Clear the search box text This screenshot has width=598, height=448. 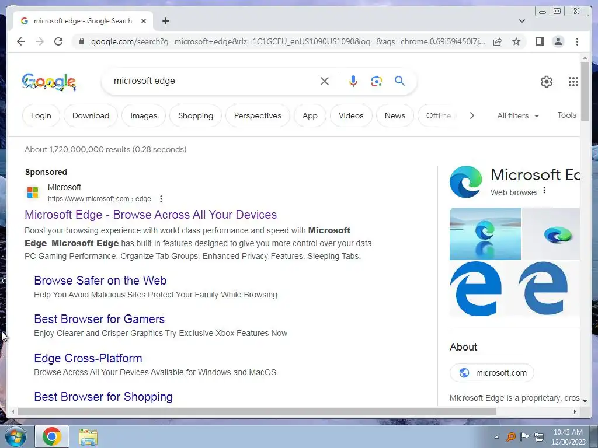click(325, 81)
